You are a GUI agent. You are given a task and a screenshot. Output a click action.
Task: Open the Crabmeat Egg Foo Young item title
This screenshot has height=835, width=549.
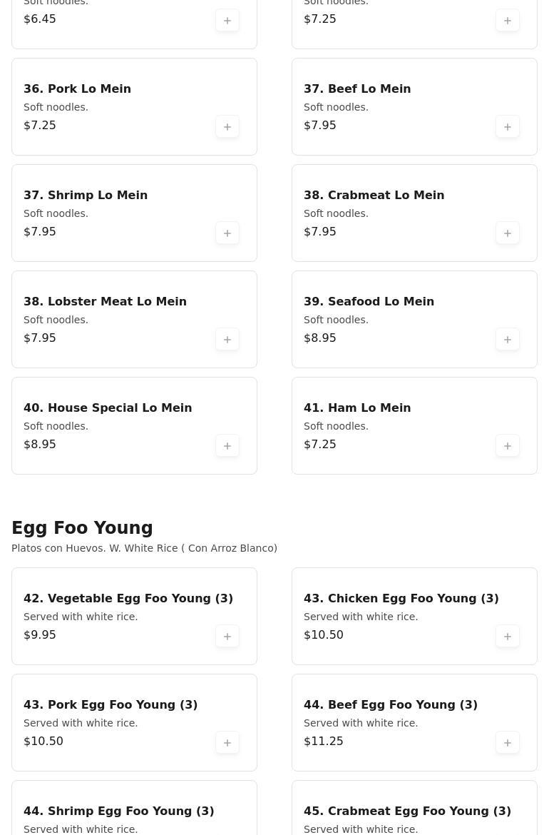(407, 811)
